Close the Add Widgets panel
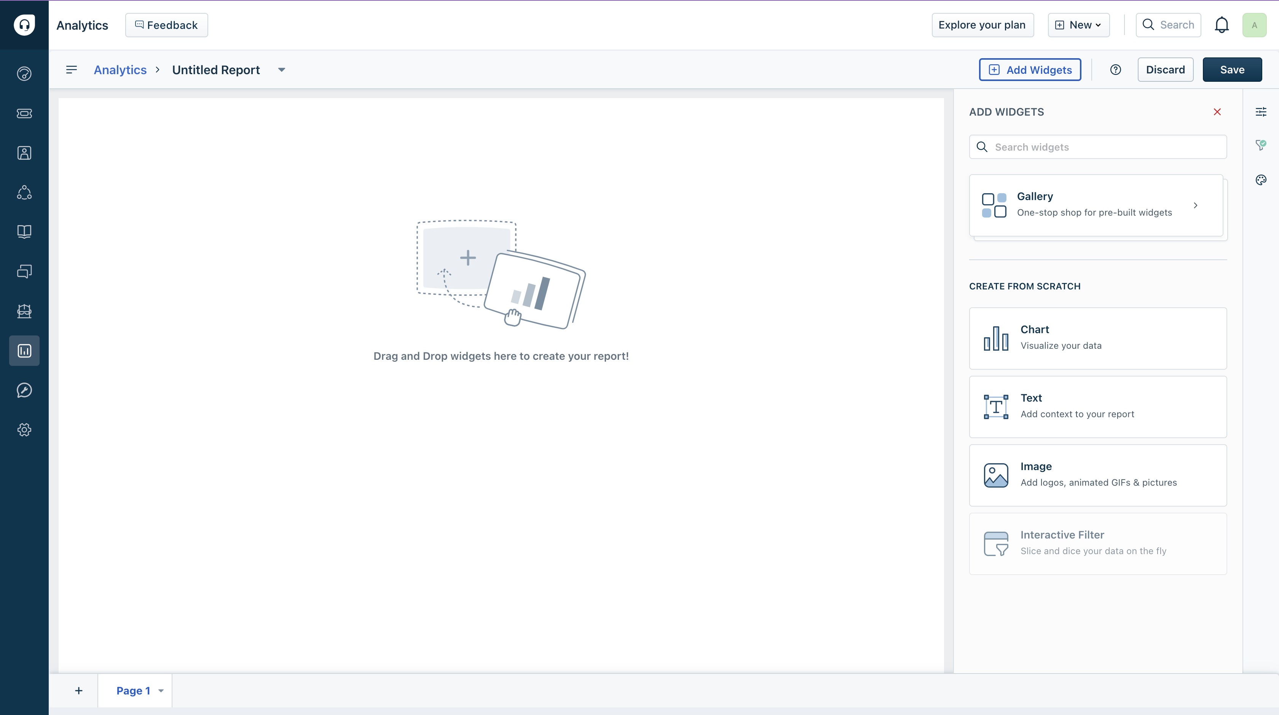1279x715 pixels. [1217, 112]
